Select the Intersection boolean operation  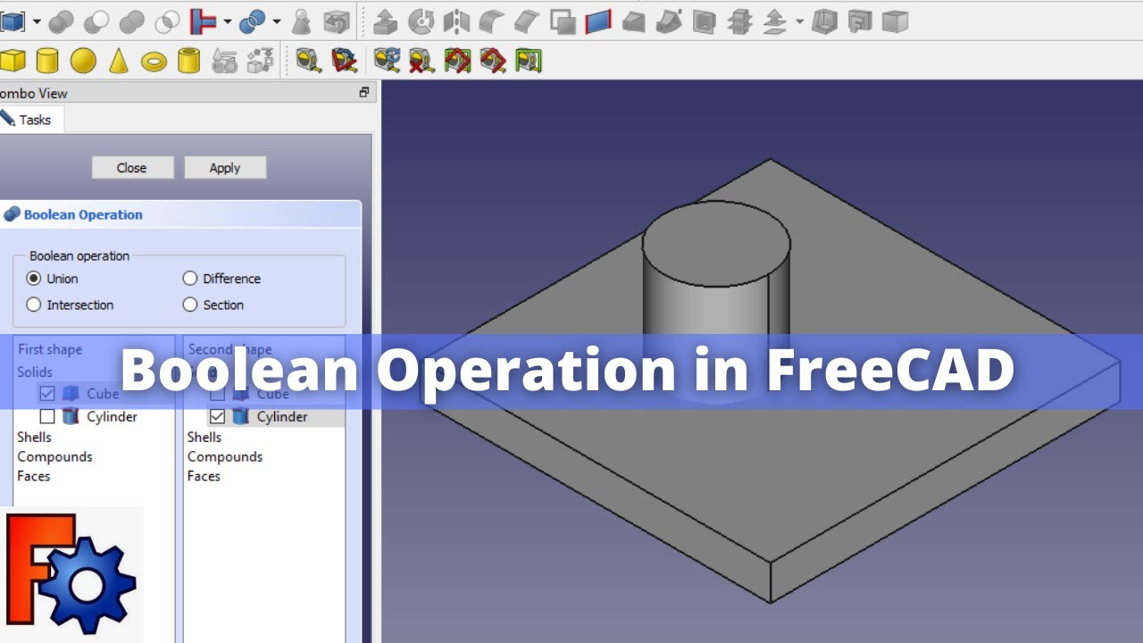click(34, 305)
